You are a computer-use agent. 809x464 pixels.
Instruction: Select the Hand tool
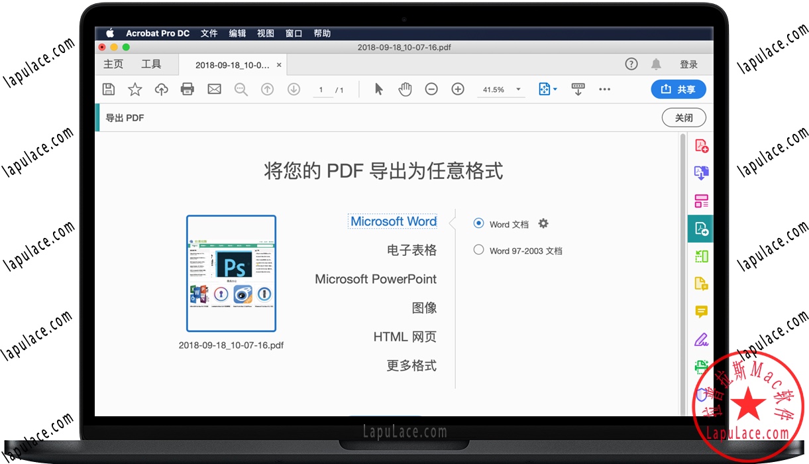coord(405,89)
